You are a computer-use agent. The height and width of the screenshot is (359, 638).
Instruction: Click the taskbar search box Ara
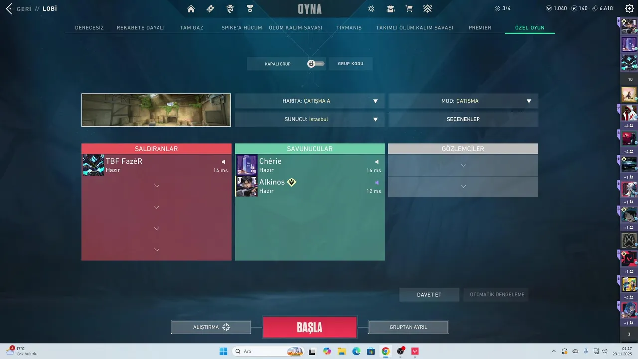[269, 351]
